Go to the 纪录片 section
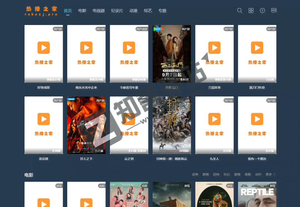 point(117,11)
